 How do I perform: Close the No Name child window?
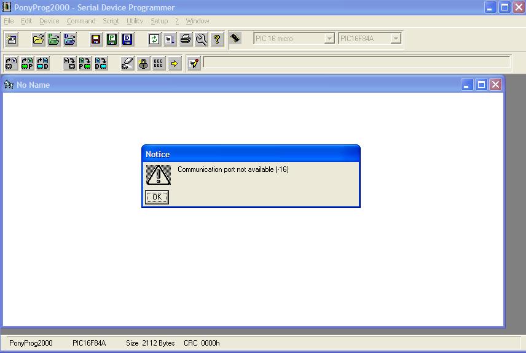495,85
